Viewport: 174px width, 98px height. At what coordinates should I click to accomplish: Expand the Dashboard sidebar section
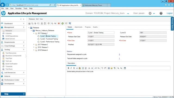pos(24,24)
